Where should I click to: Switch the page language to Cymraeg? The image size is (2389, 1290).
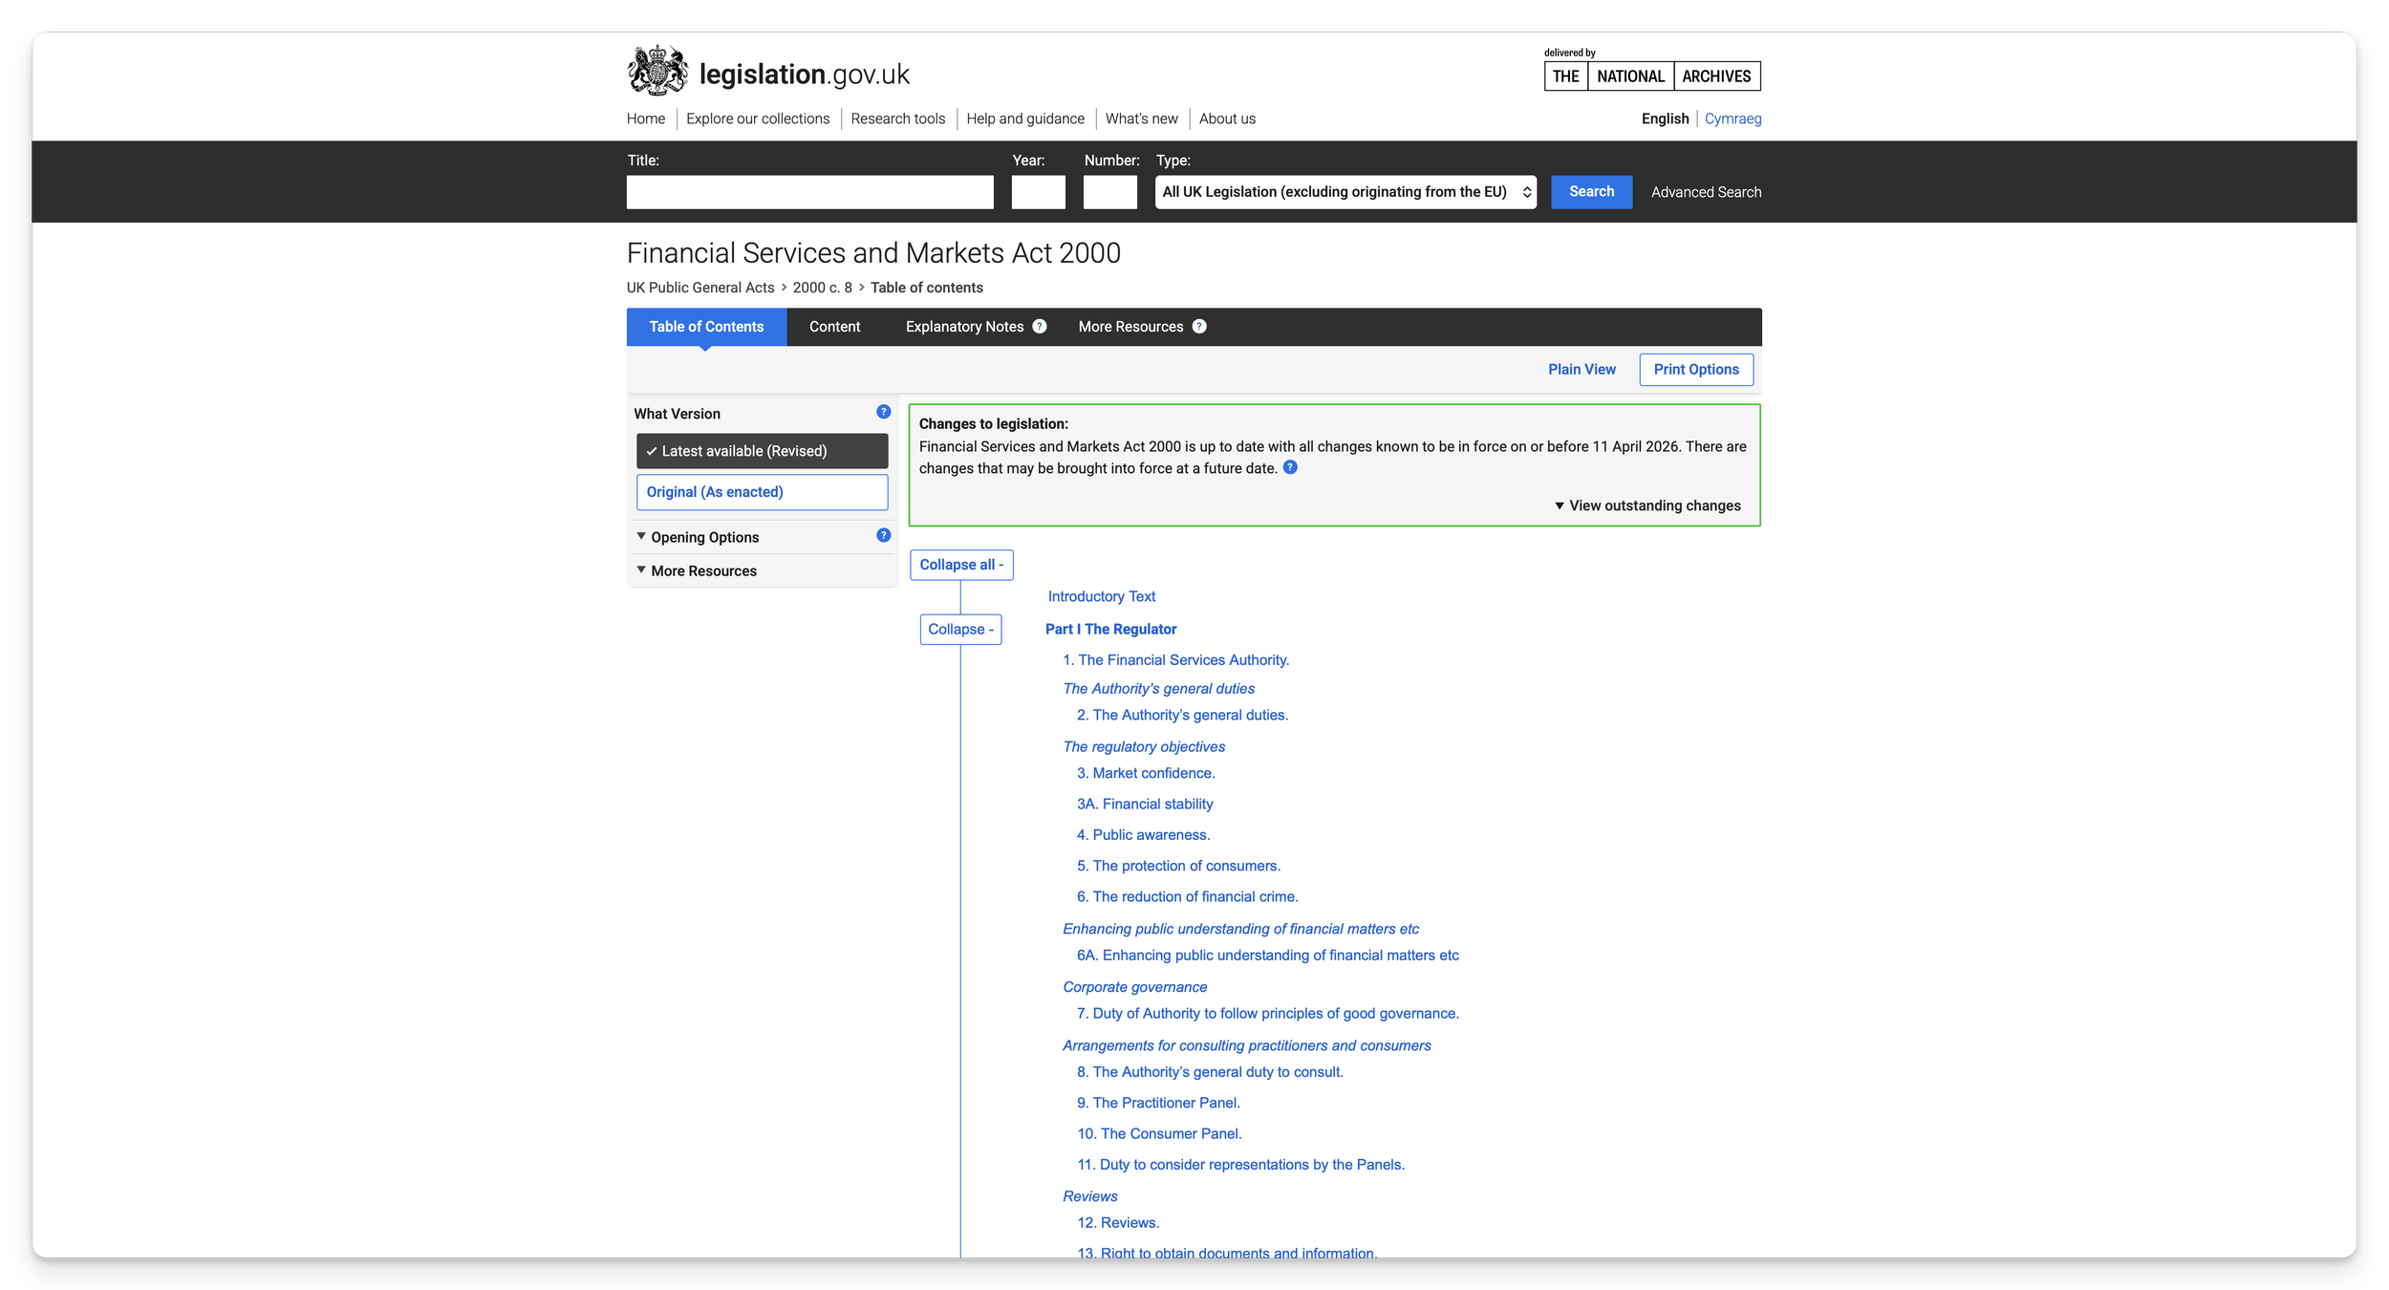pyautogui.click(x=1732, y=118)
